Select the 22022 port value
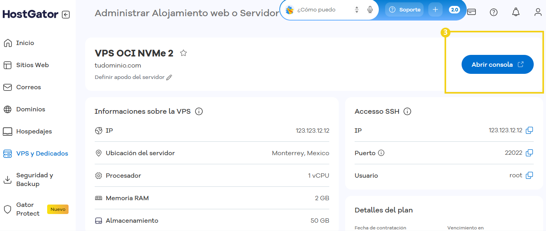Viewport: 546px width, 231px height. pos(514,153)
